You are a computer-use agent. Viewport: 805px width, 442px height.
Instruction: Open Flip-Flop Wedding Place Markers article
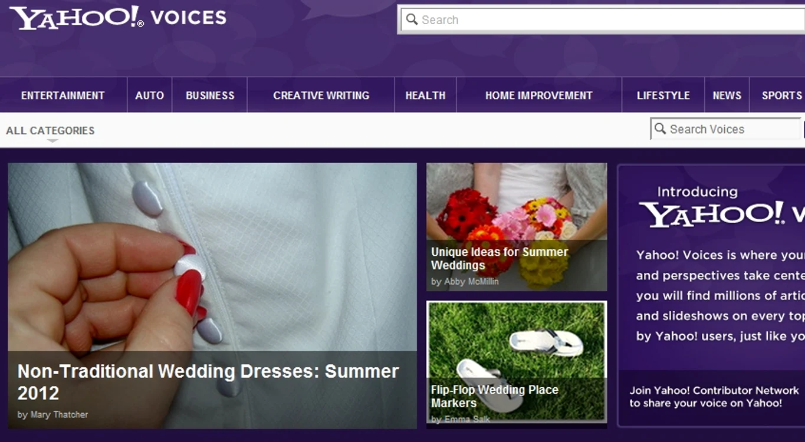pos(494,396)
